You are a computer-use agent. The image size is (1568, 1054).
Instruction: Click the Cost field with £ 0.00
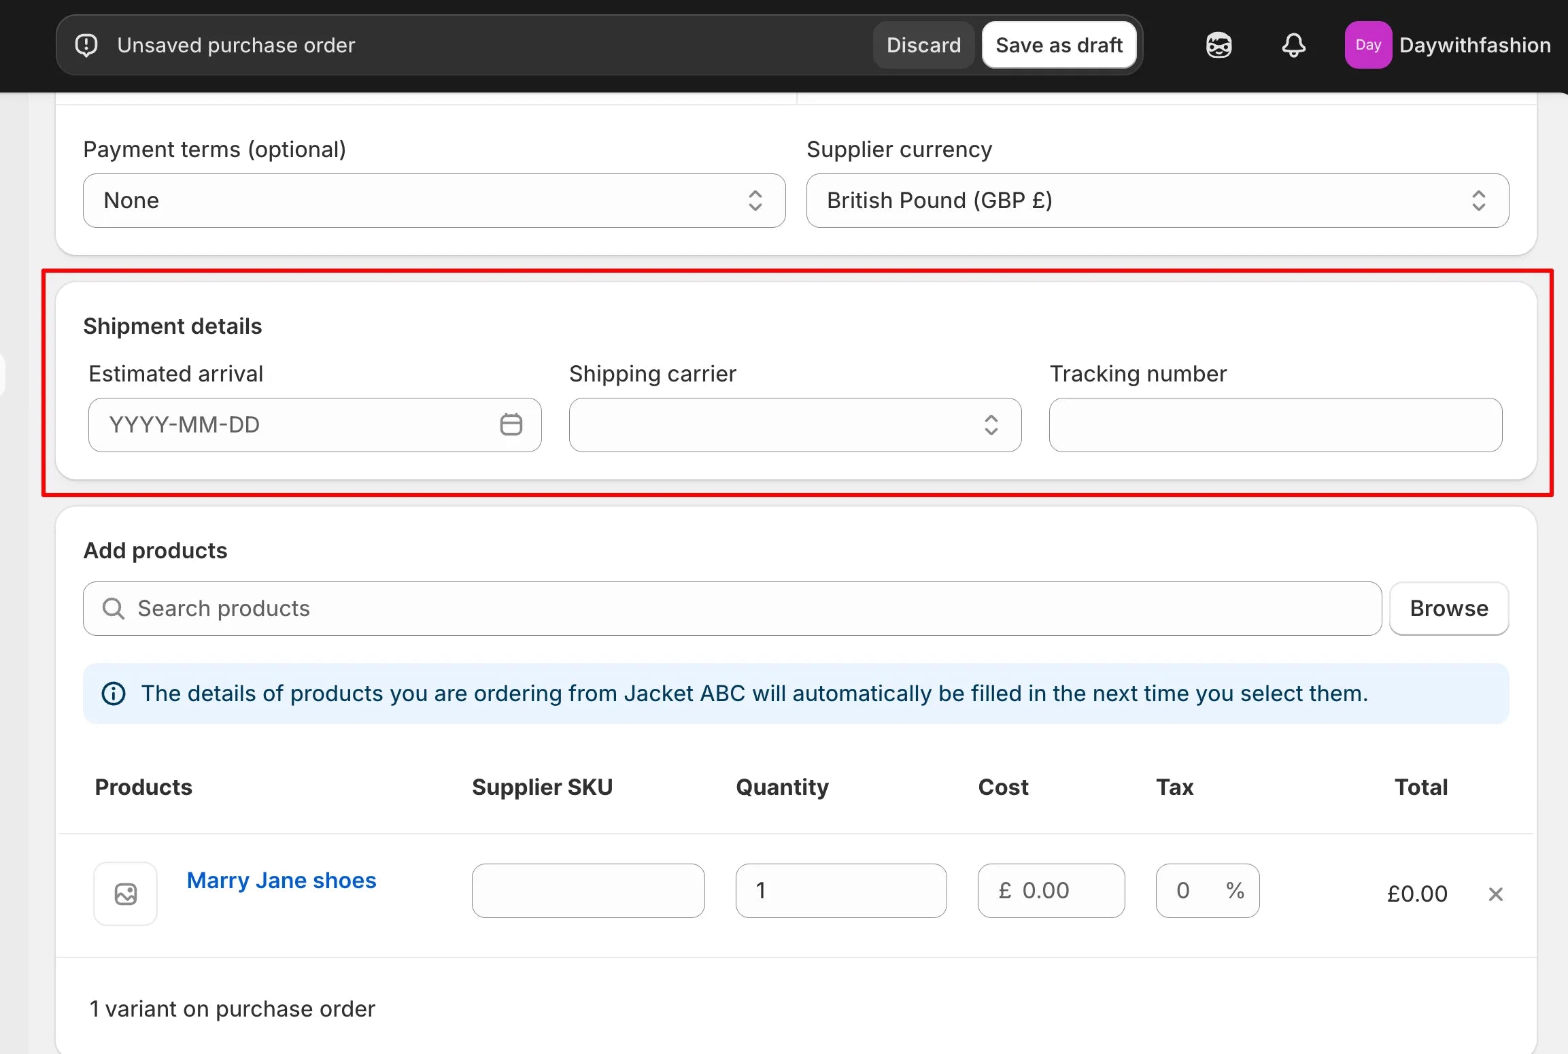[1051, 891]
